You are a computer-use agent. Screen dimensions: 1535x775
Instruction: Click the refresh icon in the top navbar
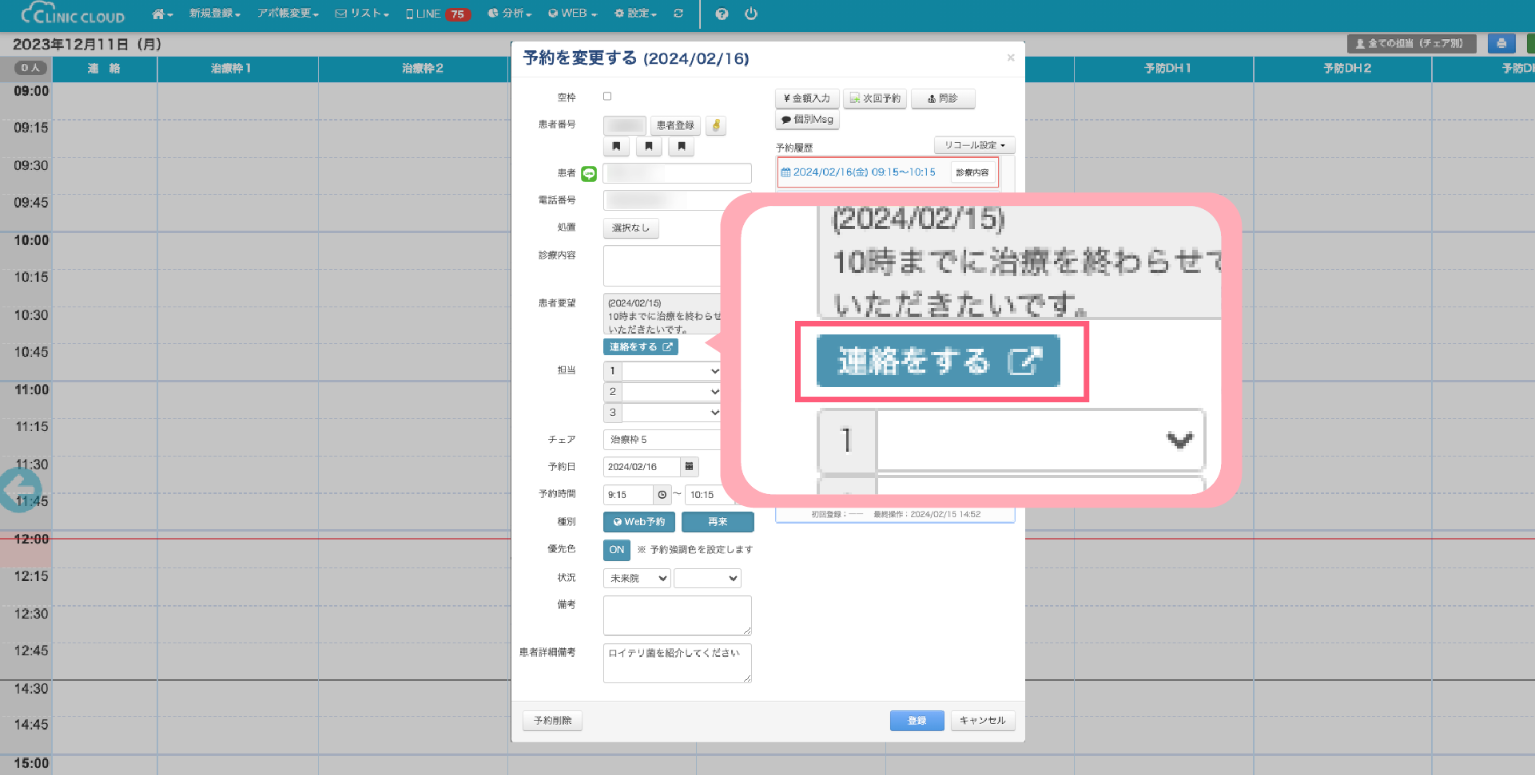point(678,14)
